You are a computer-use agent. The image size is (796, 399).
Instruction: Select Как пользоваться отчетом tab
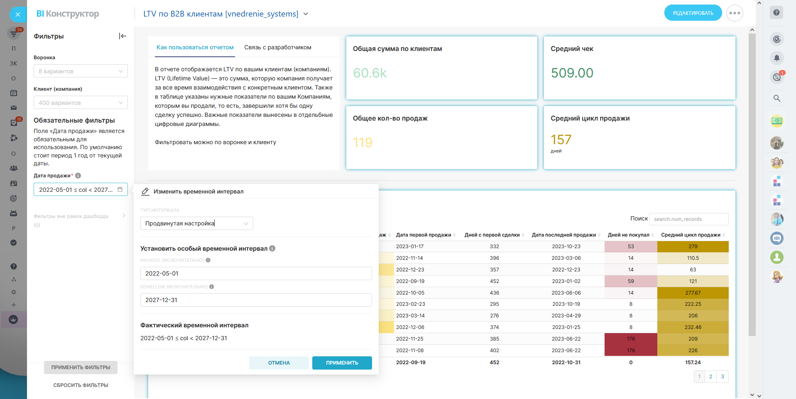195,47
